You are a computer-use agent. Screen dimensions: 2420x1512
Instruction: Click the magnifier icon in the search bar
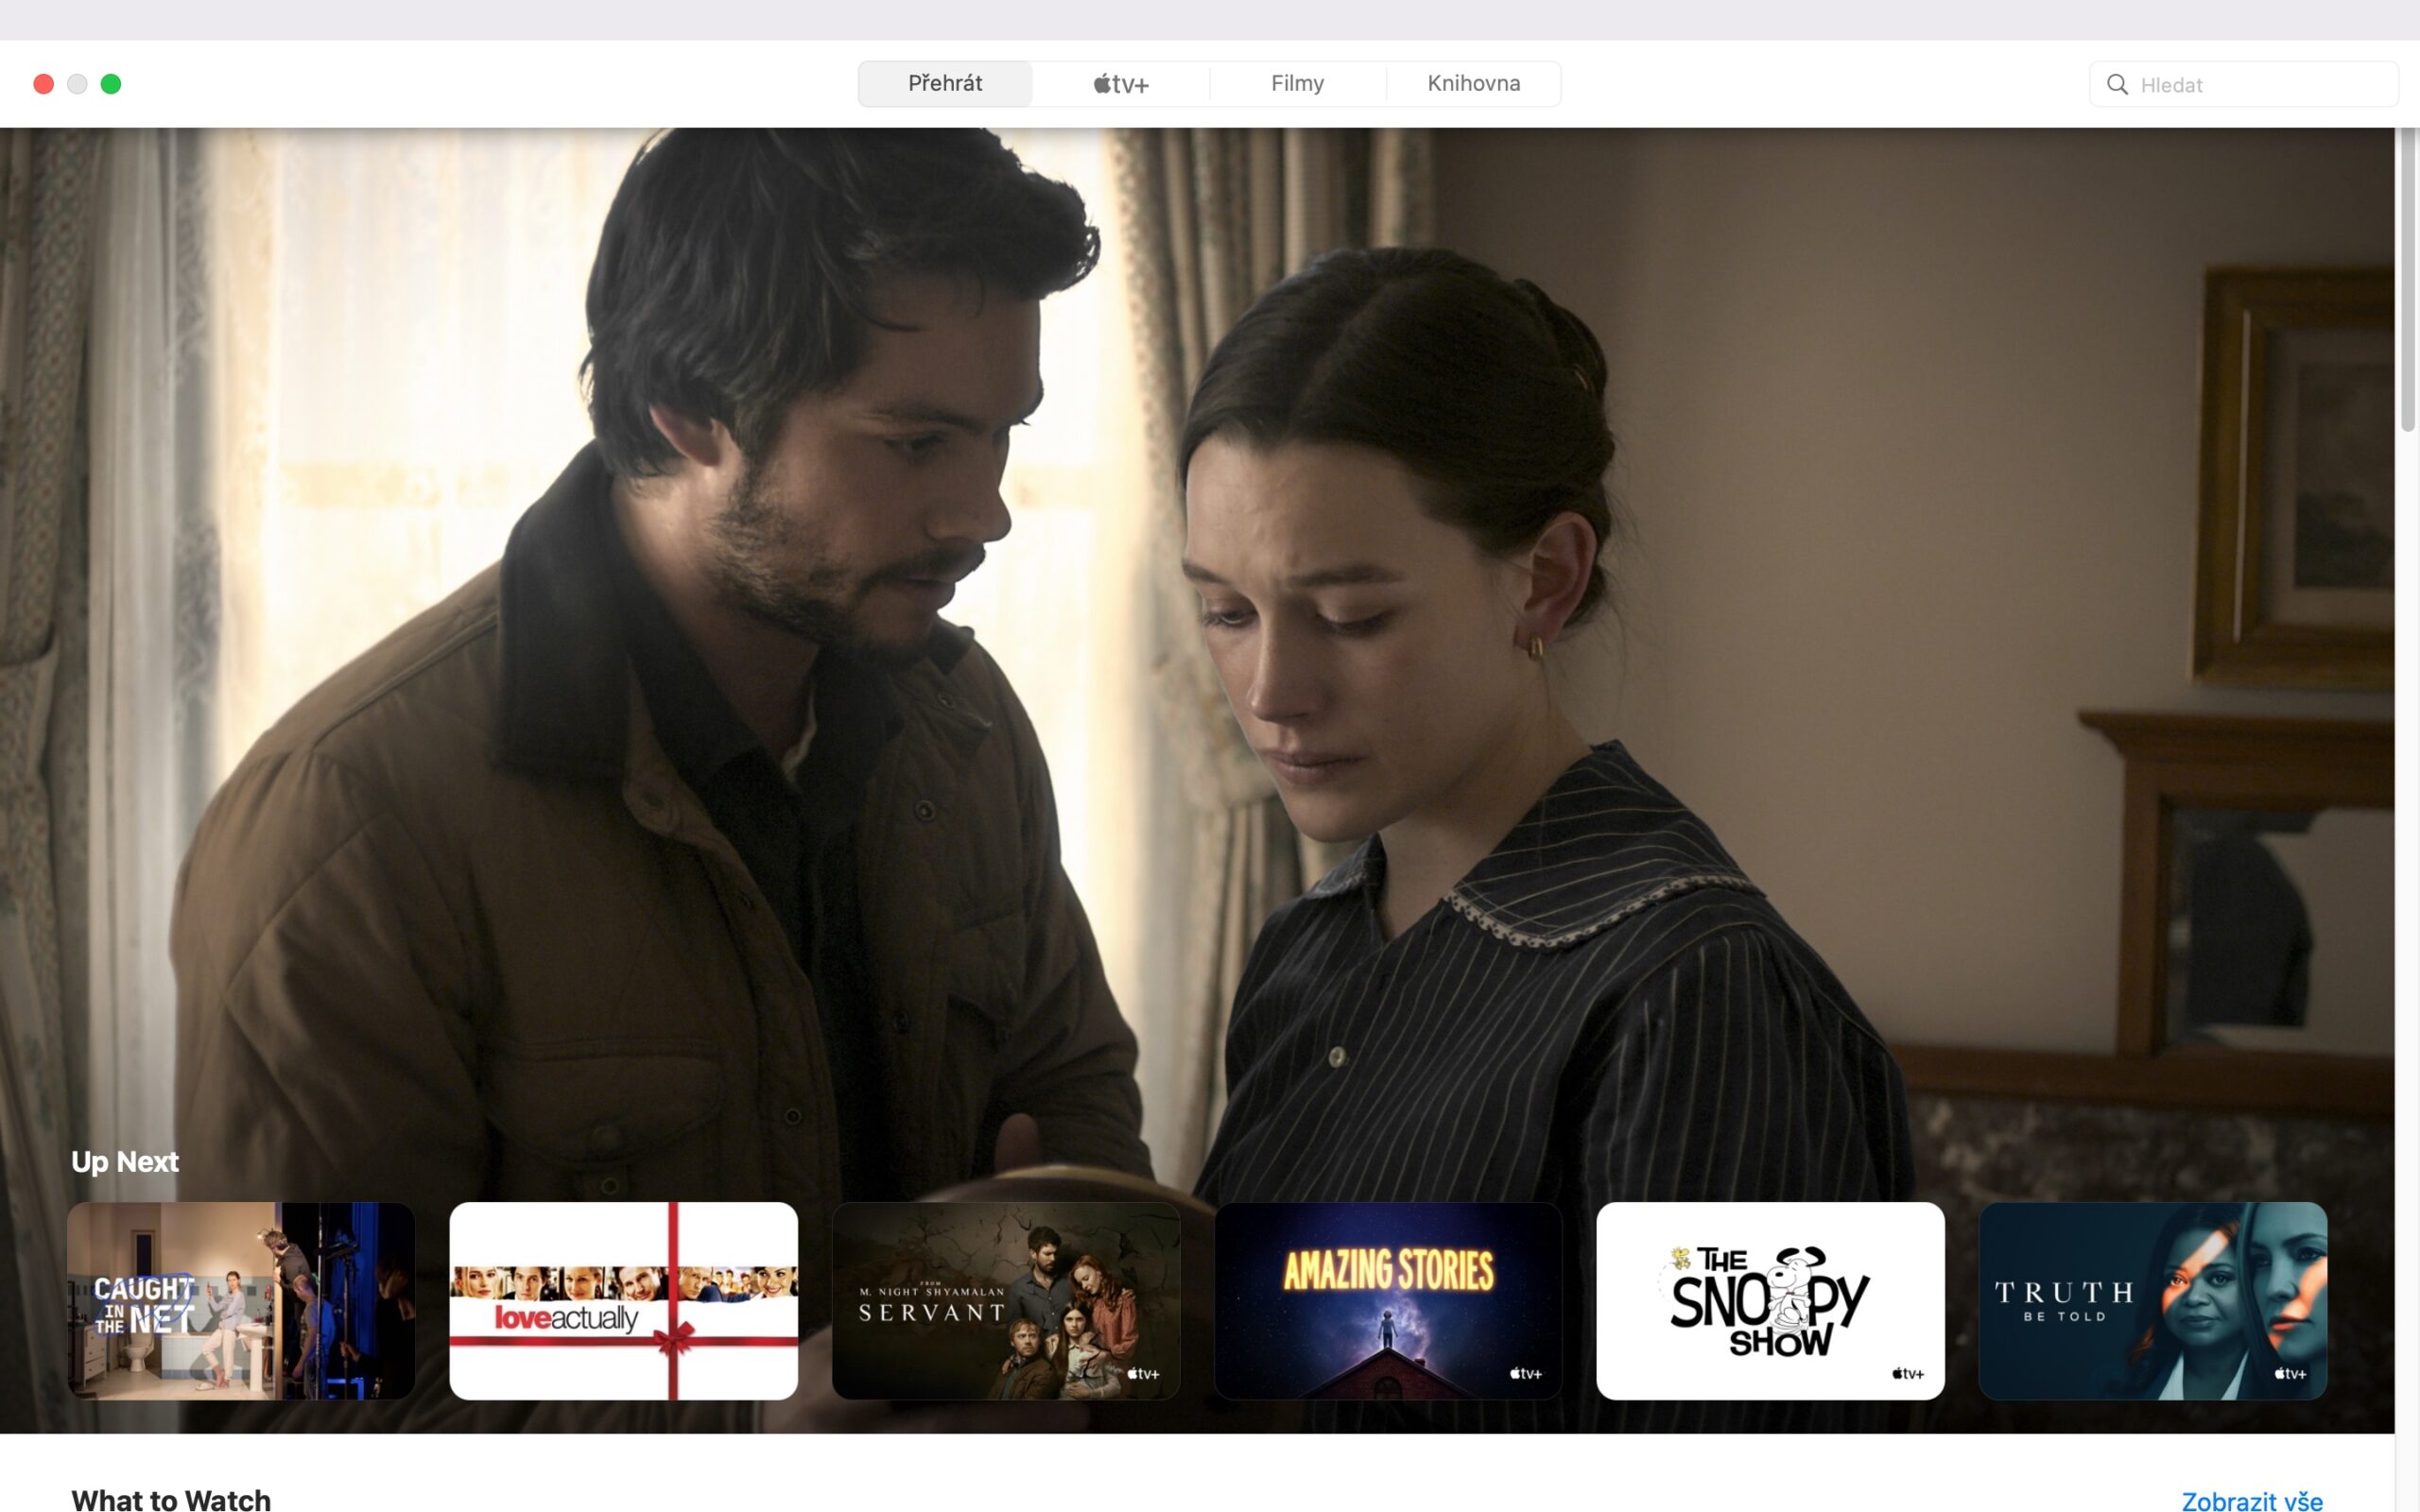pyautogui.click(x=2117, y=84)
